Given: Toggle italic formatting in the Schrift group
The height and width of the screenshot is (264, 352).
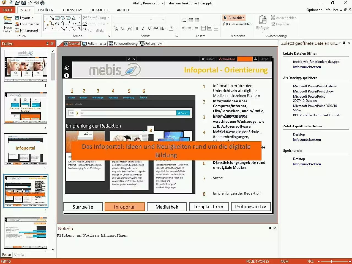Looking at the screenshot, I should point(143,28).
